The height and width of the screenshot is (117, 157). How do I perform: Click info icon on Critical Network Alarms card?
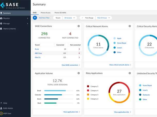point(130,26)
